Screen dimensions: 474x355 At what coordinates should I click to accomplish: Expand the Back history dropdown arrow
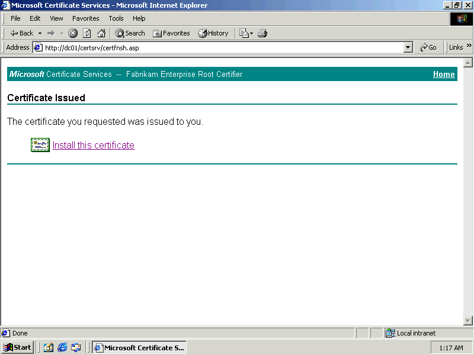click(x=40, y=33)
